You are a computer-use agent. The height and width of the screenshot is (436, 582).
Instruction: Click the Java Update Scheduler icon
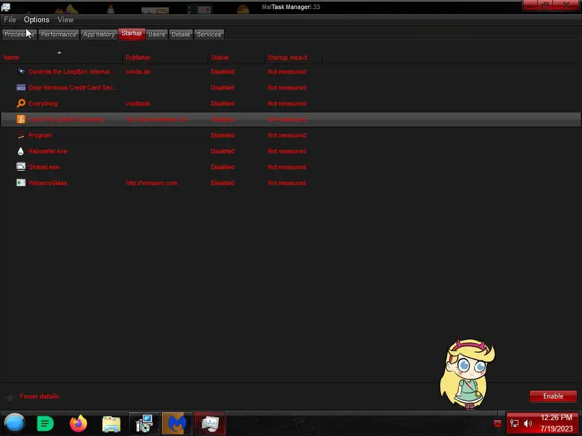coord(21,119)
